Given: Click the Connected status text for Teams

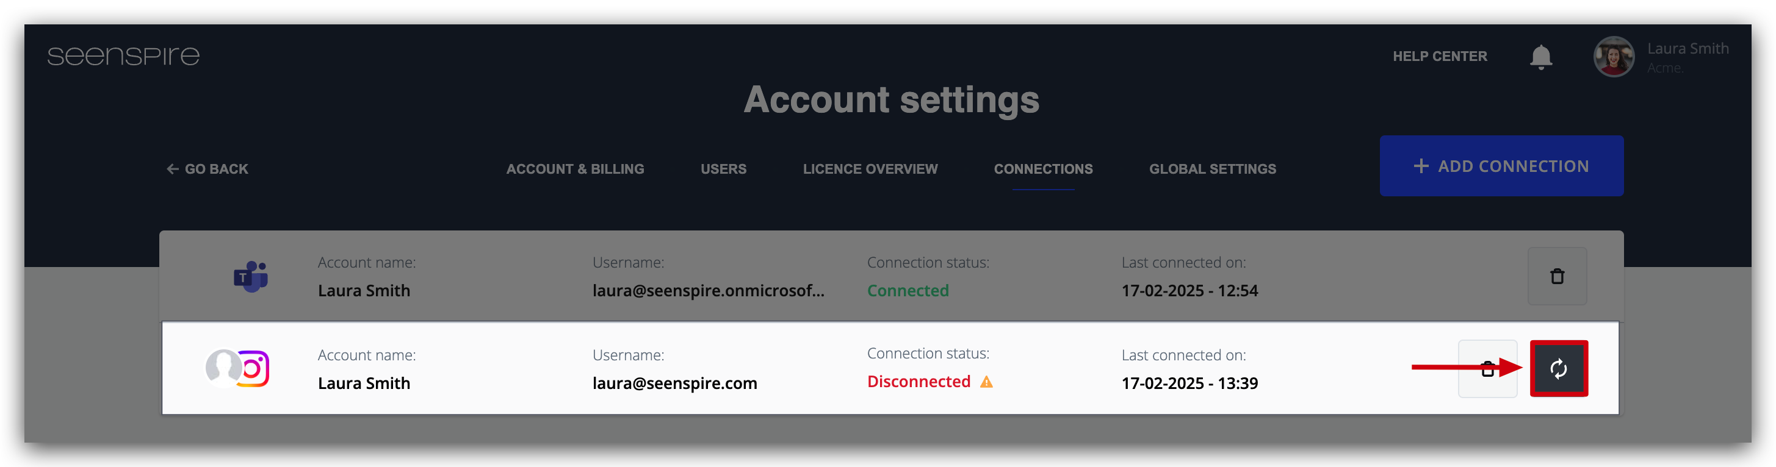Looking at the screenshot, I should tap(908, 291).
